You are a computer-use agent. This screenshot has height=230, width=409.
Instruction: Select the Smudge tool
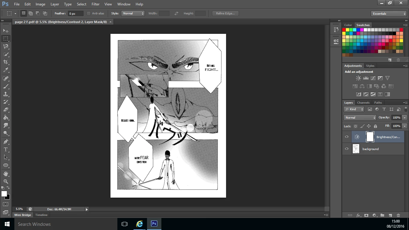tap(6, 125)
